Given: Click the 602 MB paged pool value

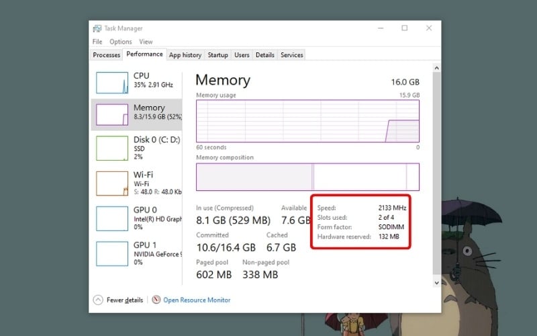Looking at the screenshot, I should pos(213,275).
